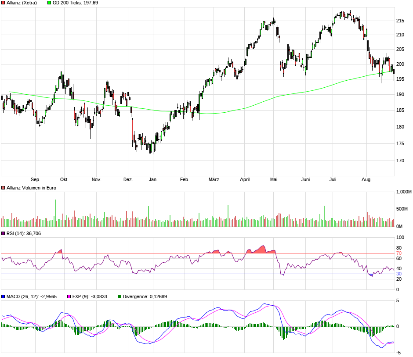Click the Allianz (Xetra) legend icon
This screenshot has height=357, width=413.
4,2
